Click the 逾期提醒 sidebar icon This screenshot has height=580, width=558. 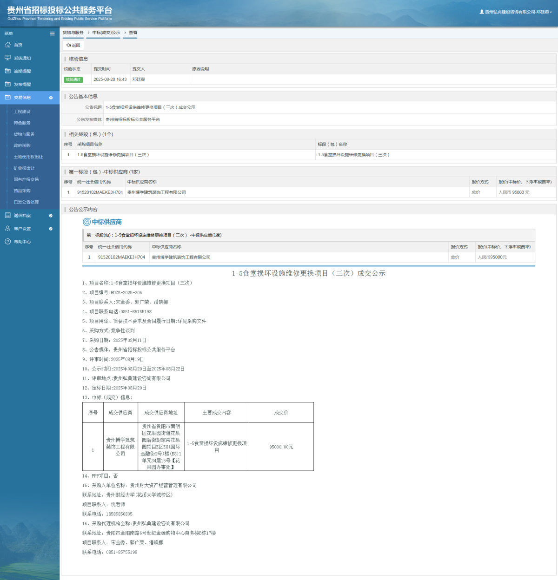pyautogui.click(x=7, y=71)
